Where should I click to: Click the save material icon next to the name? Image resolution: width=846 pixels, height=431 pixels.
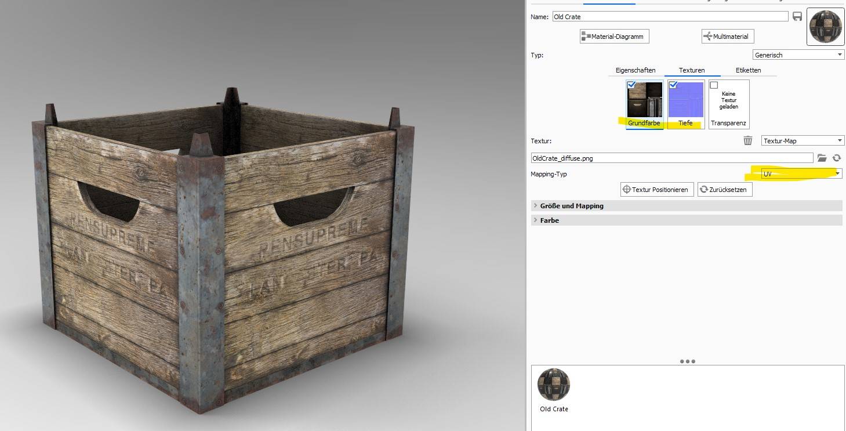click(797, 16)
